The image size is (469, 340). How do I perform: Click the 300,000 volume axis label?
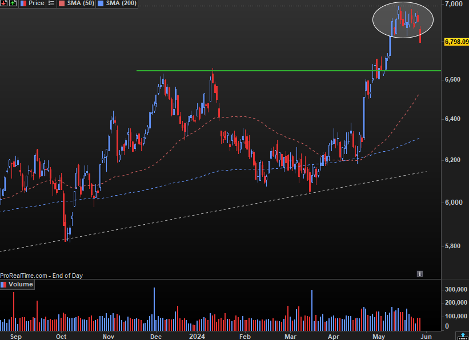point(456,289)
